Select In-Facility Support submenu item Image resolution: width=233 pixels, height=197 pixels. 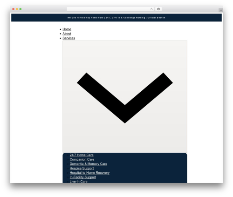[x=82, y=177]
